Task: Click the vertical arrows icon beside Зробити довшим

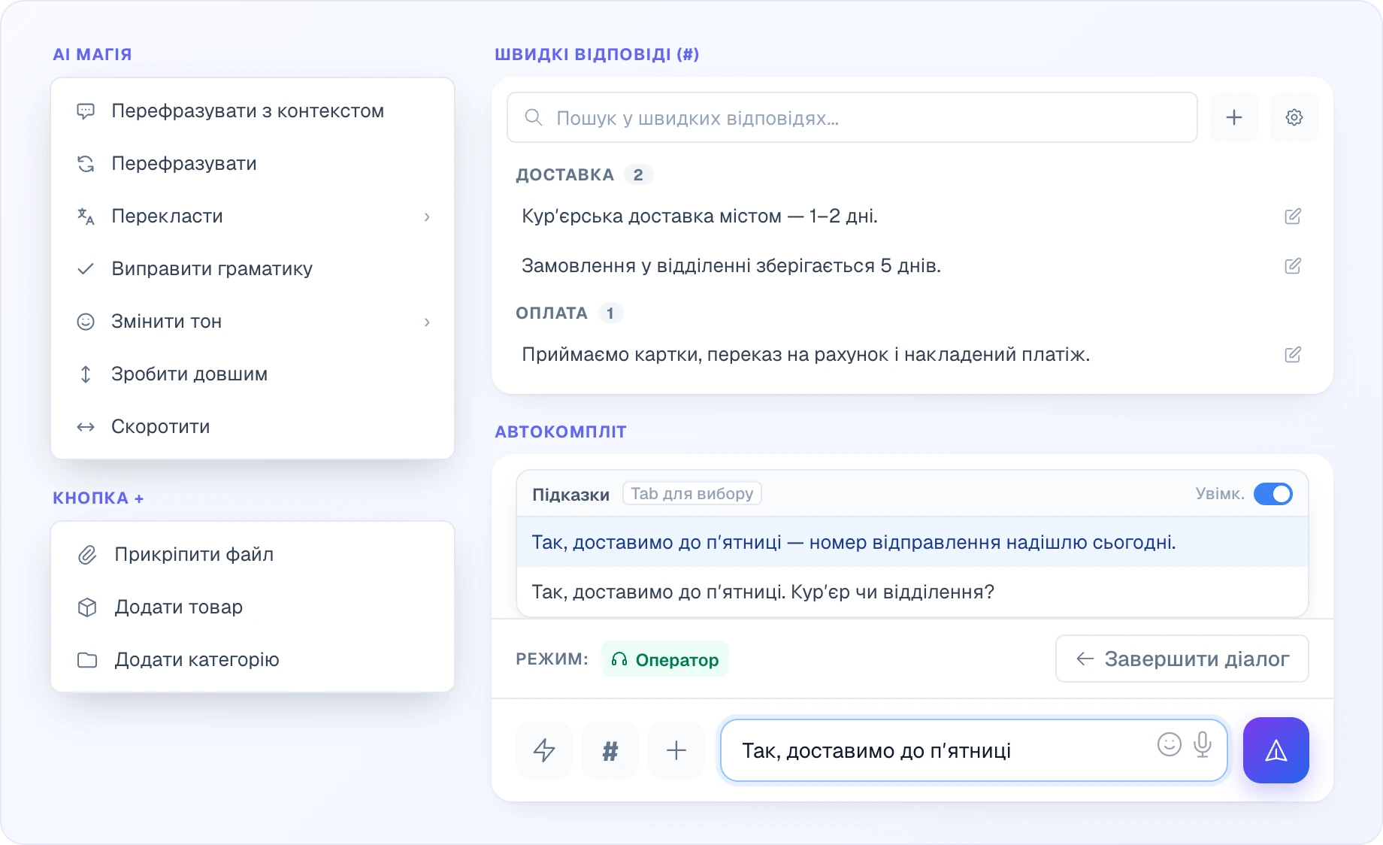Action: pyautogui.click(x=86, y=374)
